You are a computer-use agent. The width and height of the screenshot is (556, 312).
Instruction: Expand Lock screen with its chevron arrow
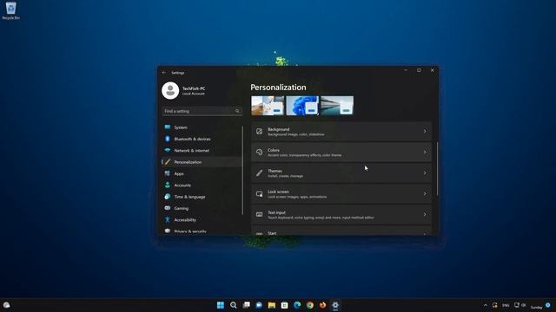(x=425, y=193)
